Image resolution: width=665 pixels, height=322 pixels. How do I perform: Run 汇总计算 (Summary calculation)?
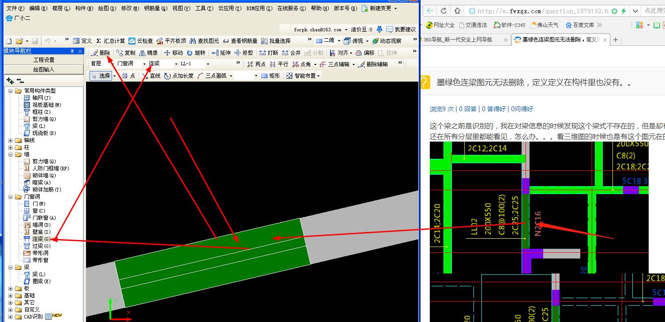[x=110, y=41]
